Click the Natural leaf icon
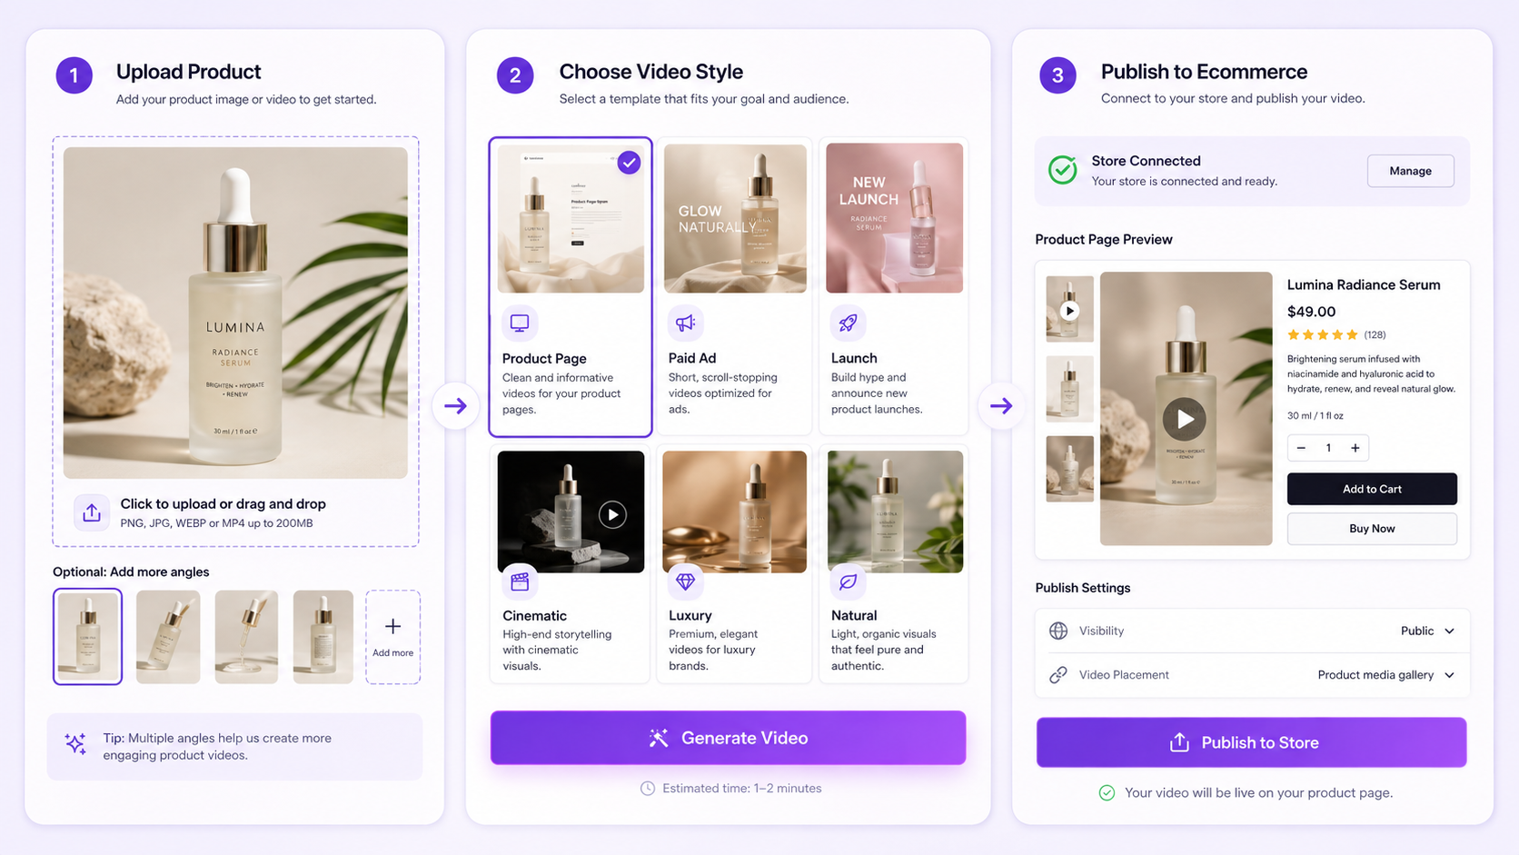This screenshot has height=855, width=1519. [x=848, y=582]
